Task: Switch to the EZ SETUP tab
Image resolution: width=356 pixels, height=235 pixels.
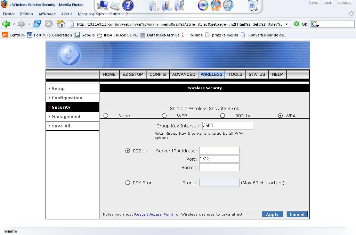Action: click(132, 74)
